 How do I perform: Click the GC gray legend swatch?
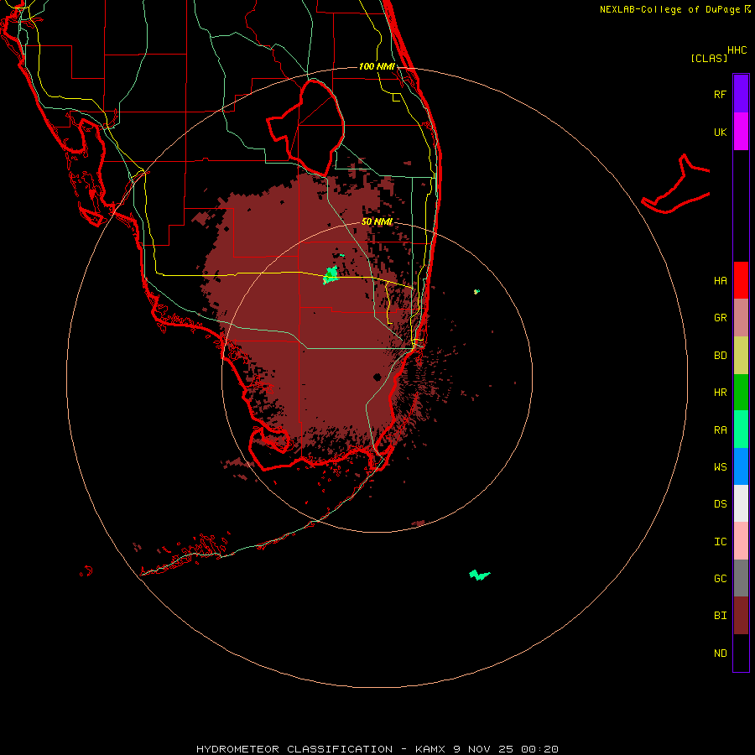(x=741, y=578)
